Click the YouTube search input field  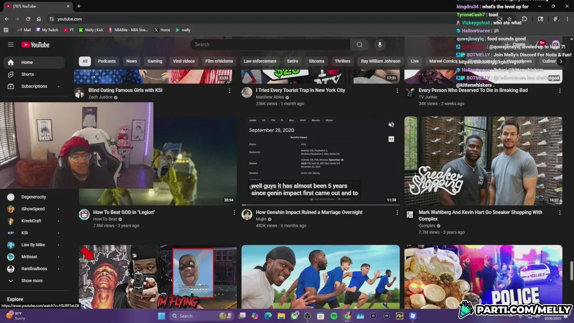(x=270, y=44)
